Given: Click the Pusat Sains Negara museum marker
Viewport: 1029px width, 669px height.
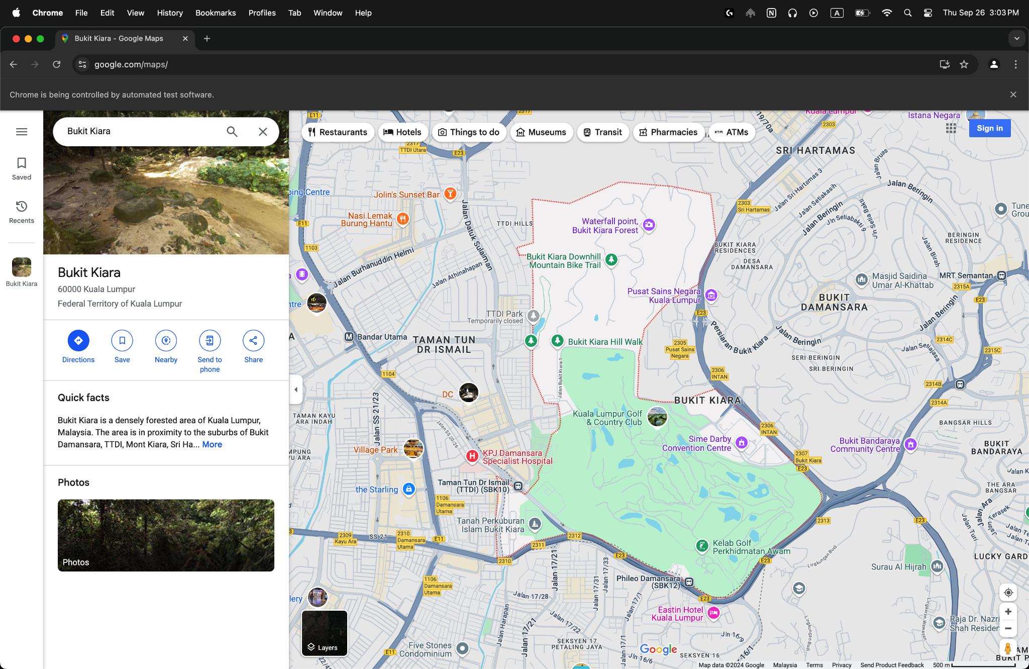Looking at the screenshot, I should pyautogui.click(x=711, y=295).
